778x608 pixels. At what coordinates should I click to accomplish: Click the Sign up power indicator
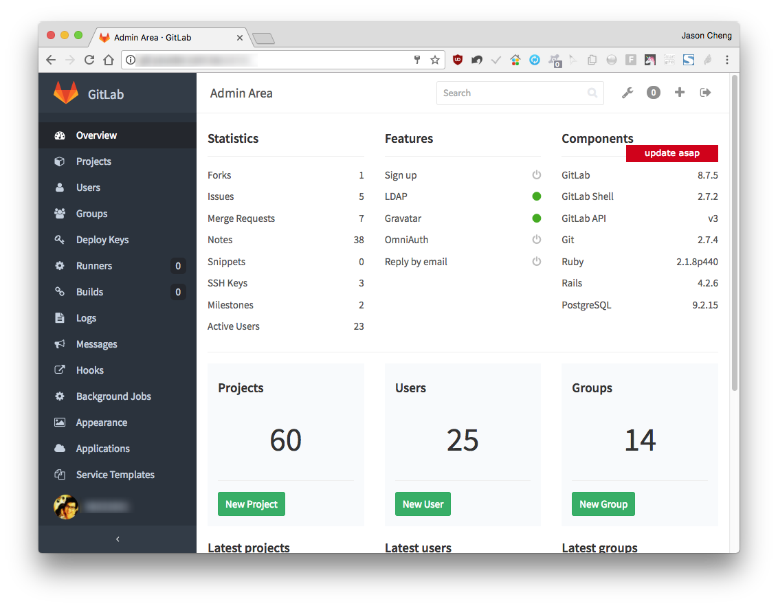(x=536, y=174)
